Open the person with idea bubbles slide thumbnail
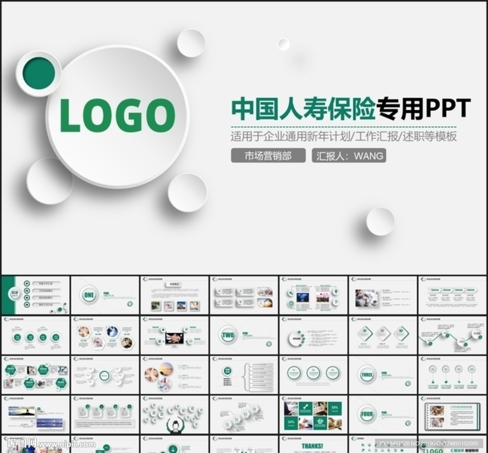This screenshot has width=488, height=453. [174, 415]
